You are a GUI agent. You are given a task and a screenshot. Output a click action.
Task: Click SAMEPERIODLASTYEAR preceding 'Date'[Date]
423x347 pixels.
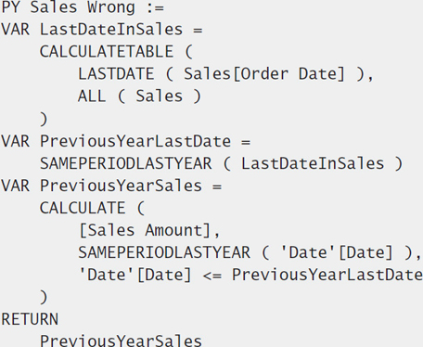click(164, 252)
